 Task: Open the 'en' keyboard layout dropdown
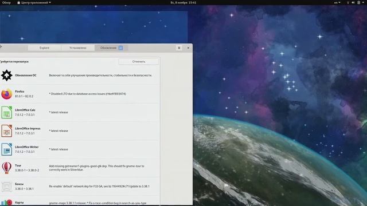pos(337,2)
